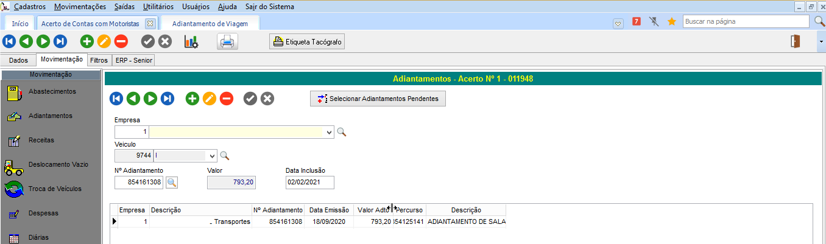826x244 pixels.
Task: Go to last record in main toolbar
Action: [60, 41]
